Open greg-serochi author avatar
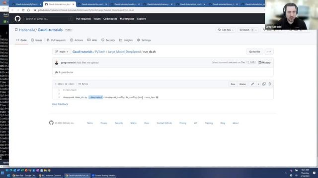The image size is (318, 178). pyautogui.click(x=57, y=63)
